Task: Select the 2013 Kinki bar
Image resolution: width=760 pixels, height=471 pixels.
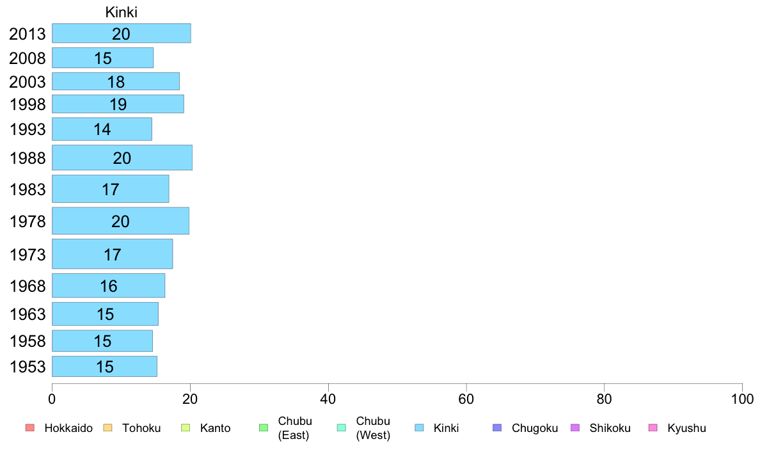Action: tap(121, 33)
